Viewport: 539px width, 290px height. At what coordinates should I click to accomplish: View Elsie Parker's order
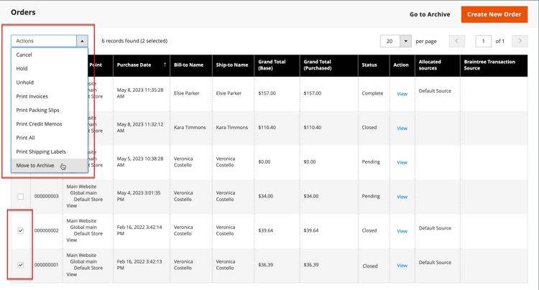[x=402, y=94]
